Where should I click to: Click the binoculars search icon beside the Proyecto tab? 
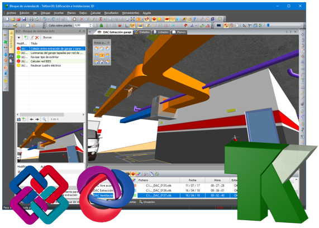11,56
